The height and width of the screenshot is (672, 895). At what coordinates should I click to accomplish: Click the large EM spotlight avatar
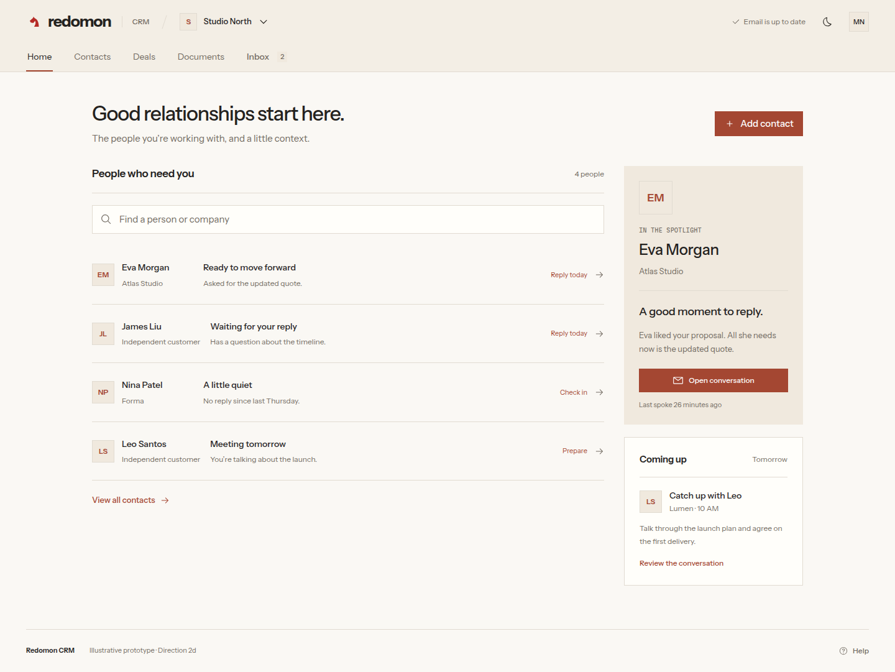coord(656,198)
